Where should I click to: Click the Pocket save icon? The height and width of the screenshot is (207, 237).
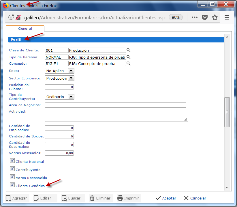[x=205, y=17]
